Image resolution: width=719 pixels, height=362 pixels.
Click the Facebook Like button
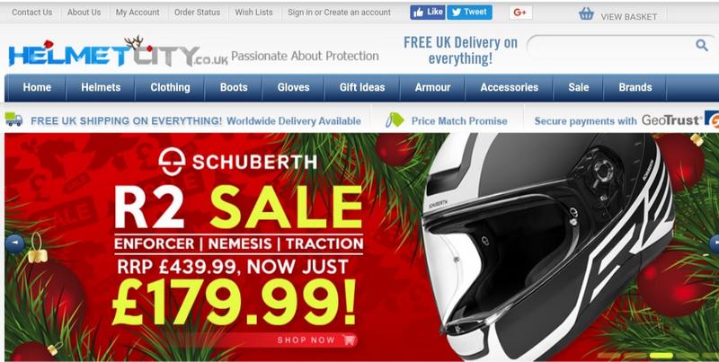coord(428,13)
